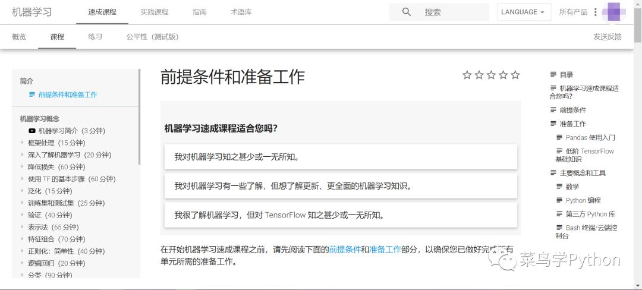Click the left sidebar vertical scrollbar

(140, 116)
